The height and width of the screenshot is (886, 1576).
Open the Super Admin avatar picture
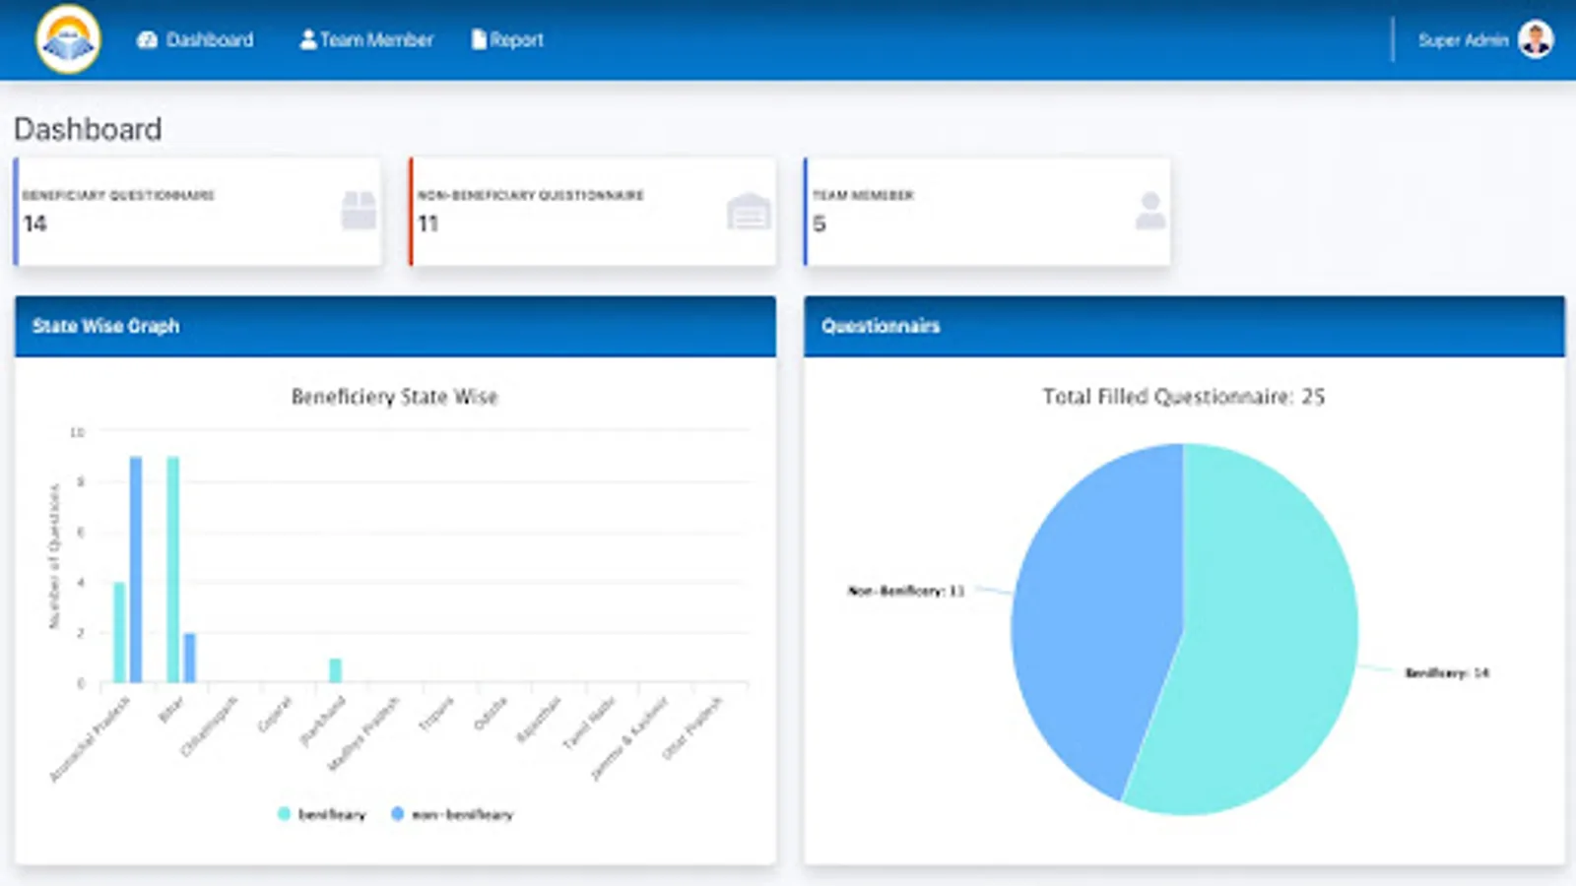tap(1536, 39)
